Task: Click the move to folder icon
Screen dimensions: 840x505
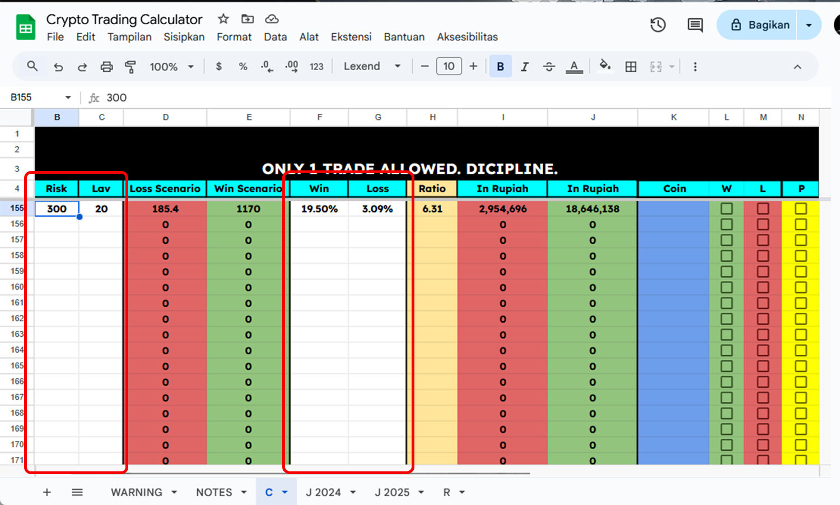Action: click(x=248, y=19)
